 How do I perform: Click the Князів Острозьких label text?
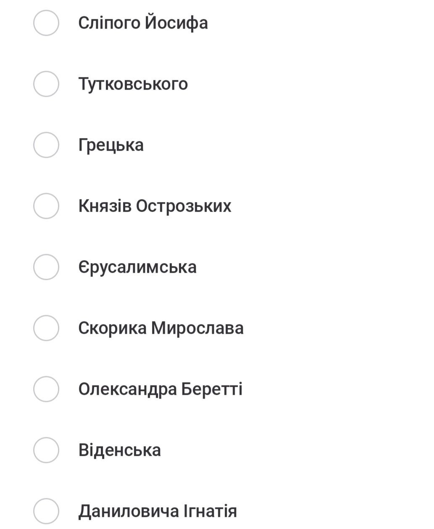[155, 206]
